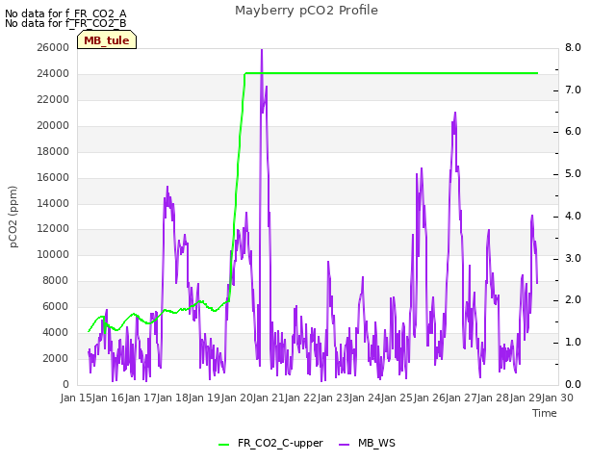Click the 16000 left-axis tick label
Screen dimensions: 616x462
(x=53, y=177)
